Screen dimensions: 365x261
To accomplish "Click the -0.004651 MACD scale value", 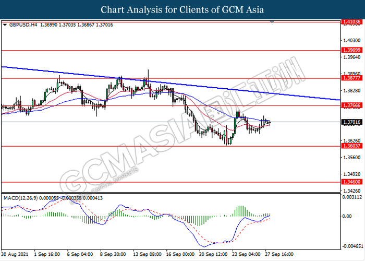I will click(x=352, y=246).
